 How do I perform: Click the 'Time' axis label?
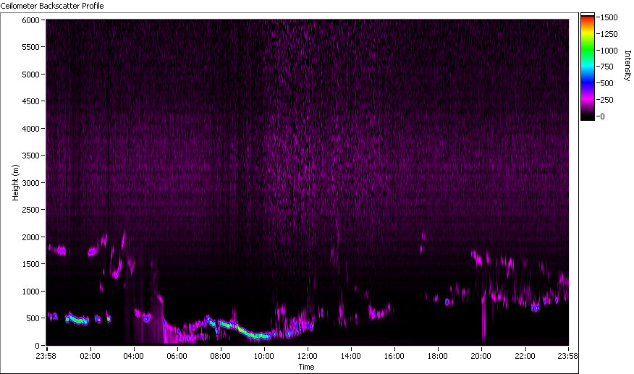tap(306, 367)
